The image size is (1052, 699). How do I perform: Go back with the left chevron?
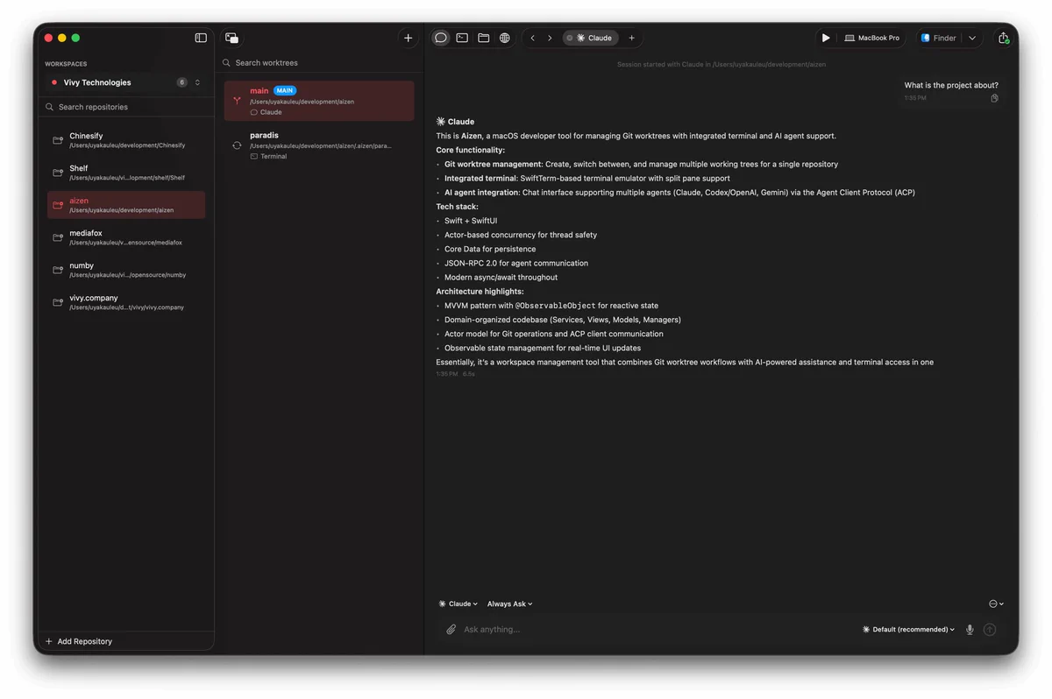pyautogui.click(x=532, y=38)
